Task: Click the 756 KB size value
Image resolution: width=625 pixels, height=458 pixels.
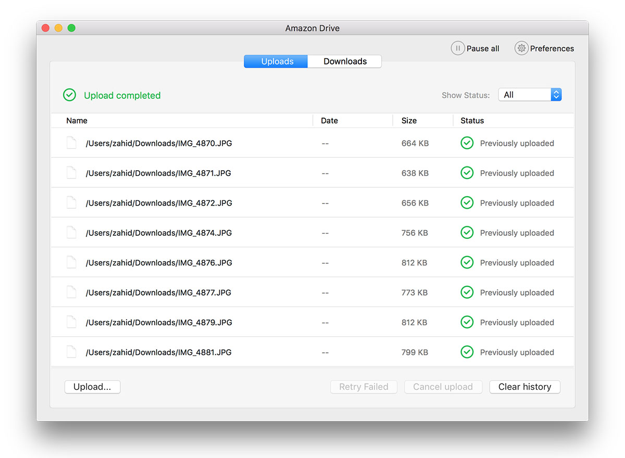Action: [x=415, y=233]
